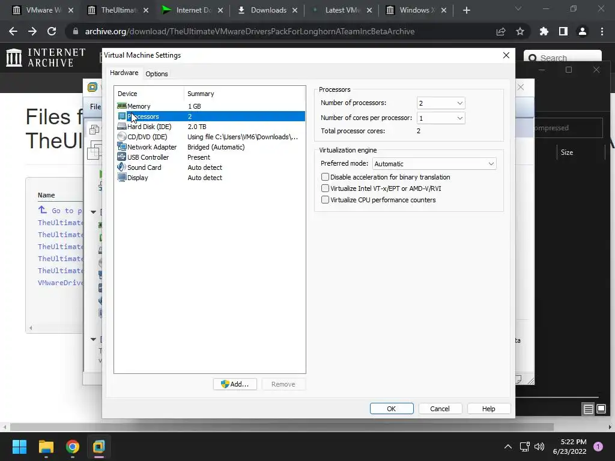This screenshot has width=615, height=461.
Task: Check Virtualize CPU performance counters
Action: [325, 199]
